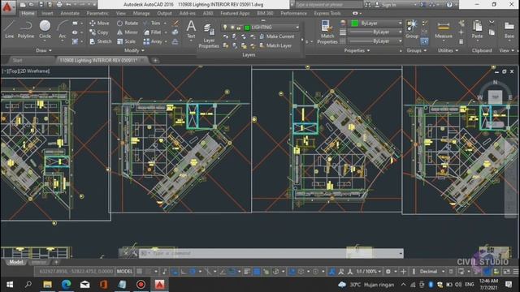Viewport: 520px width, 292px height.
Task: Open the AutoCAD application menu
Action: 7,6
